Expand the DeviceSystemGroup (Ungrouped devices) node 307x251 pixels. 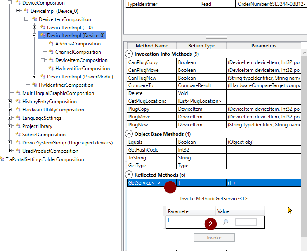9,142
